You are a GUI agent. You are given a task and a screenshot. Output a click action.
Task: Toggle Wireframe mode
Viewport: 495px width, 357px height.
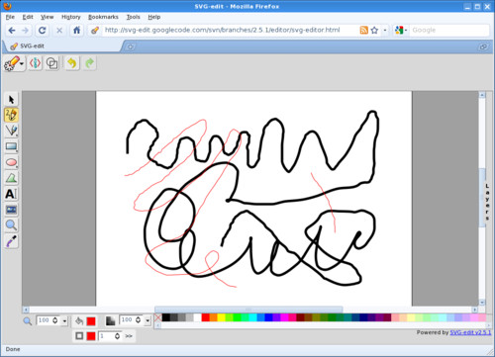tap(52, 63)
